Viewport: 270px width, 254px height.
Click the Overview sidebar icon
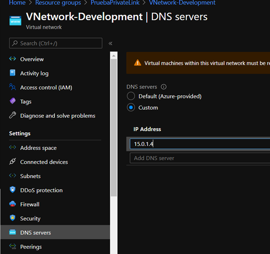12,59
